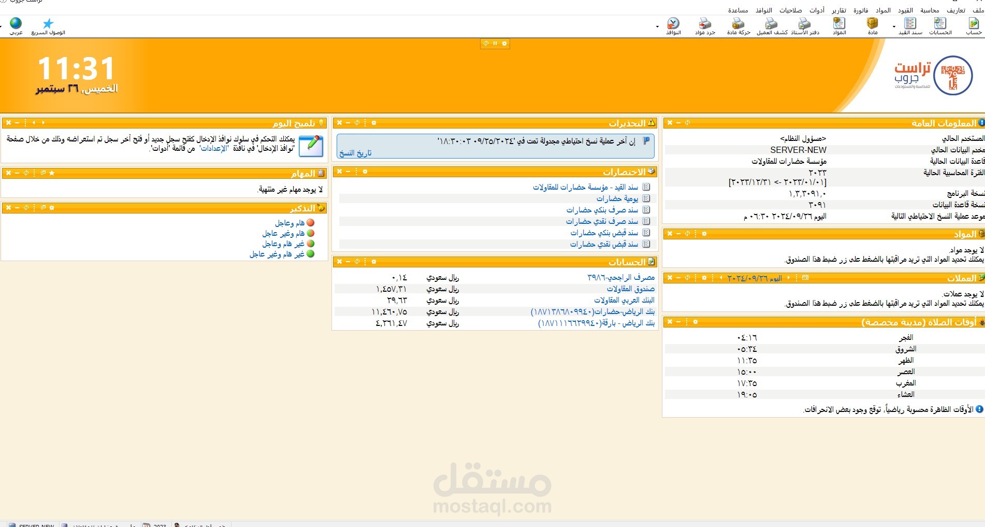
Task: Open the المواد items tree icon
Action: [839, 26]
